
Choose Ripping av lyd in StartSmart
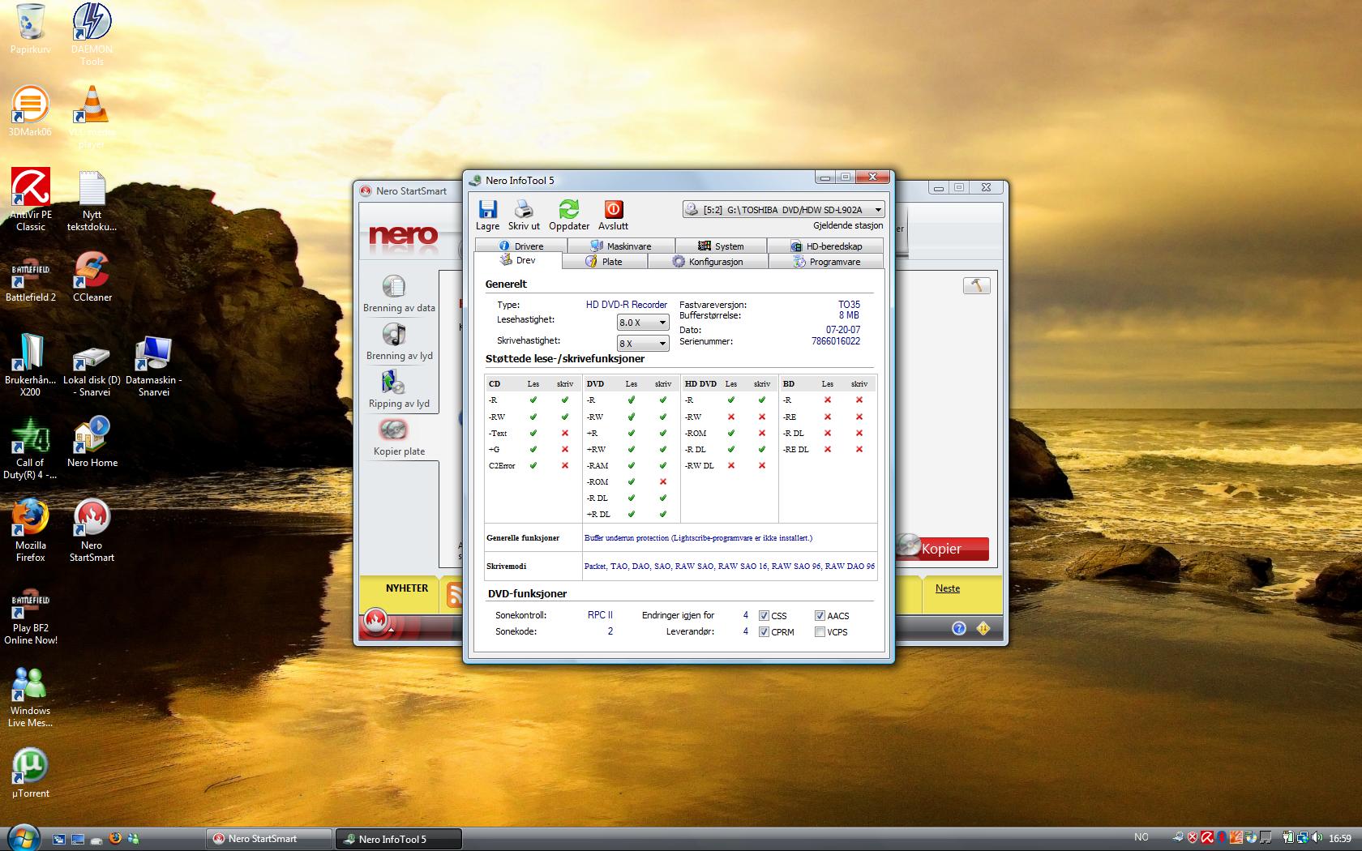click(x=399, y=389)
